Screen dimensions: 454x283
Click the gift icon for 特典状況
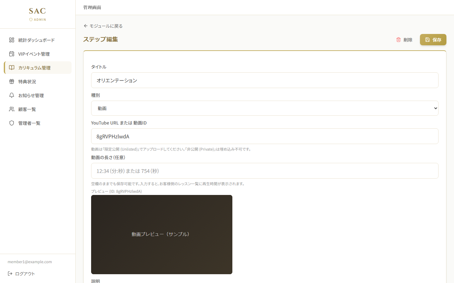[x=12, y=81]
